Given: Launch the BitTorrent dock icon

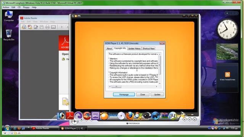Looking at the screenshot, I should (78, 116).
